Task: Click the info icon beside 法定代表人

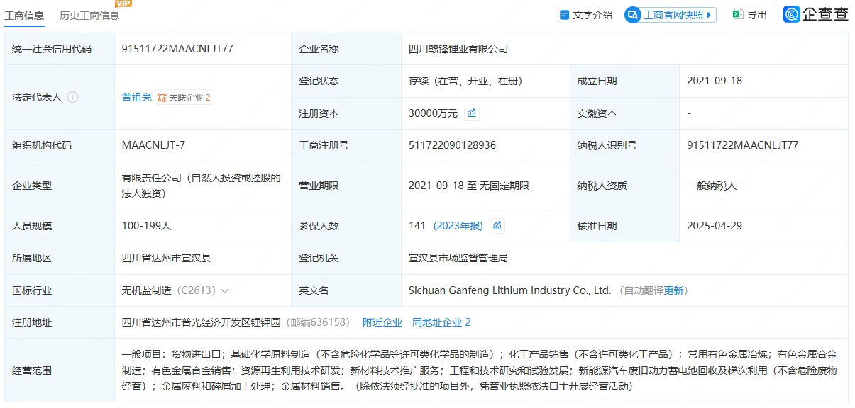Action: 72,97
